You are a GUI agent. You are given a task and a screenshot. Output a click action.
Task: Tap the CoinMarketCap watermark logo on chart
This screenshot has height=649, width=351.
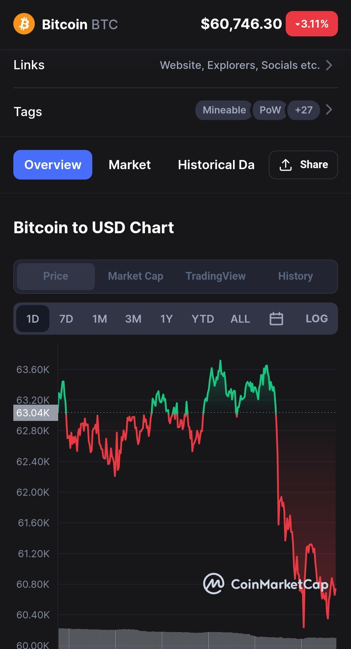[x=266, y=584]
